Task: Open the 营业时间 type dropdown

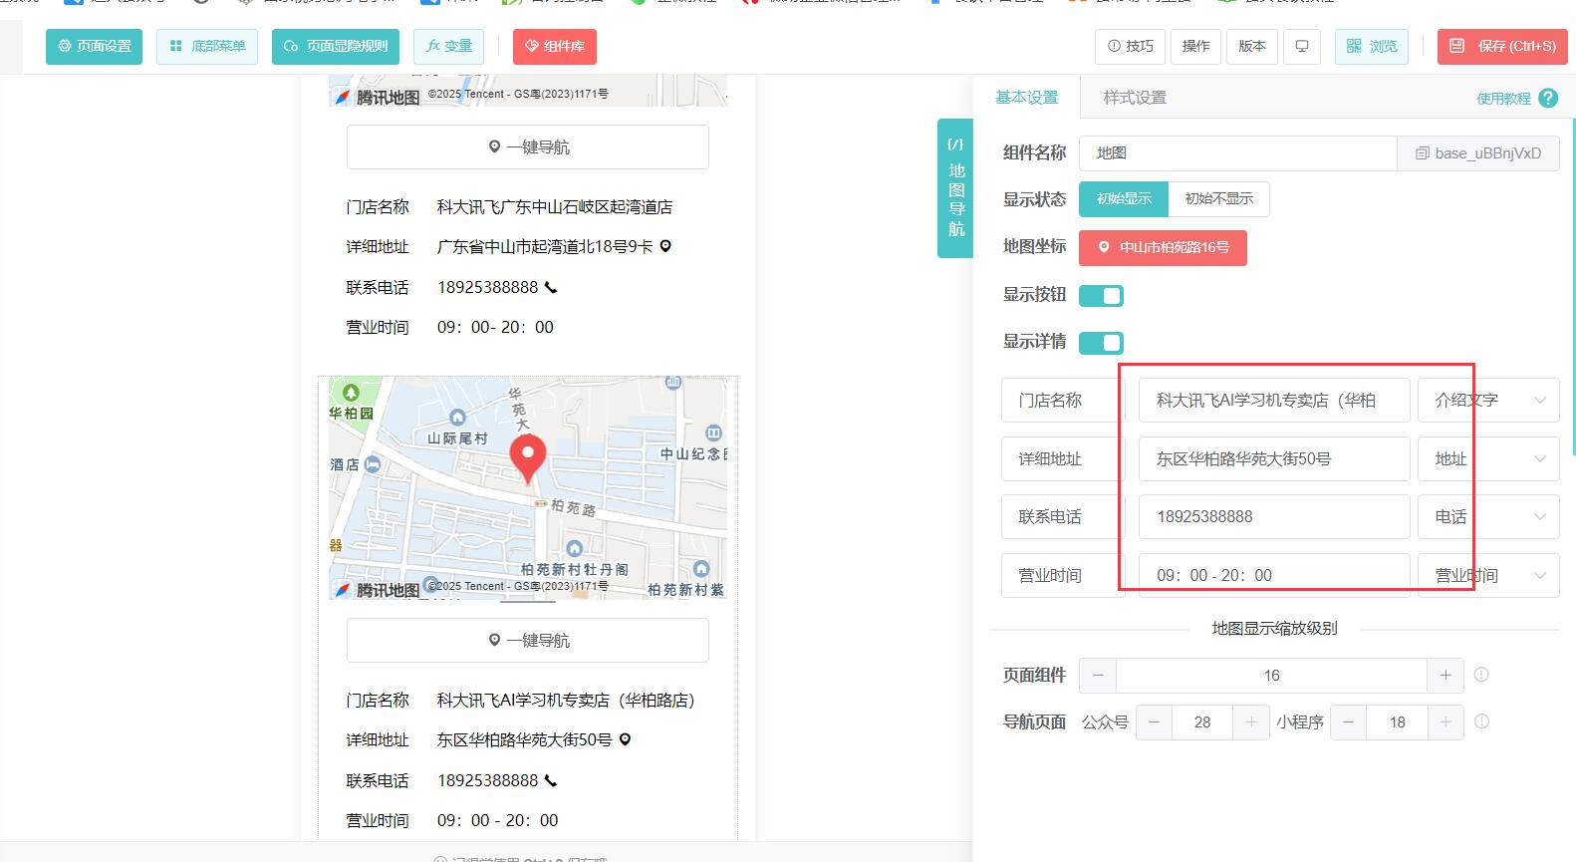Action: pos(1488,576)
